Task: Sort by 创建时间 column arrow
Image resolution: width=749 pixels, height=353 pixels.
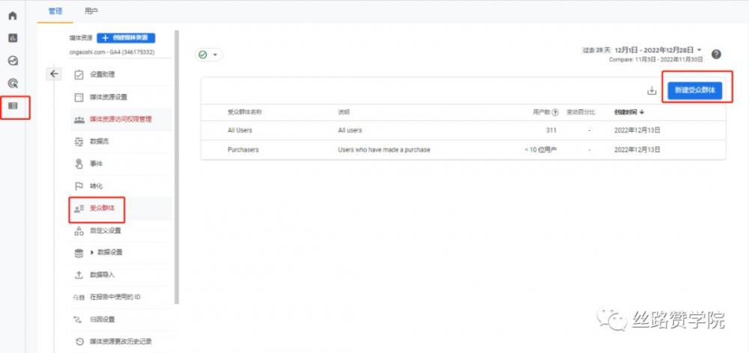Action: pos(642,112)
